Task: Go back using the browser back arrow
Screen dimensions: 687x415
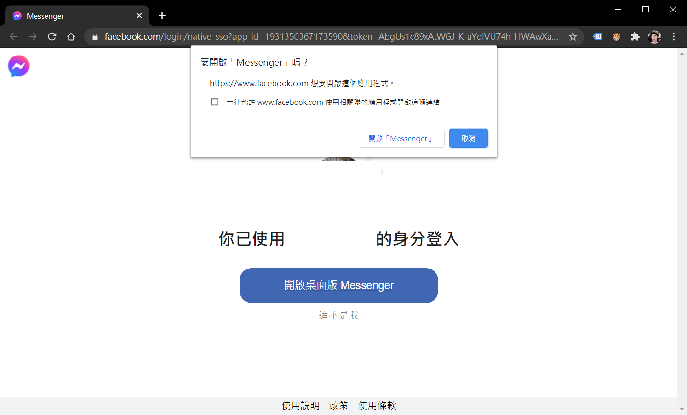Action: [x=13, y=36]
